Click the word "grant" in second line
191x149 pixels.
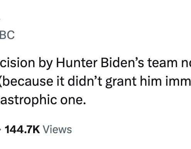[121, 82]
